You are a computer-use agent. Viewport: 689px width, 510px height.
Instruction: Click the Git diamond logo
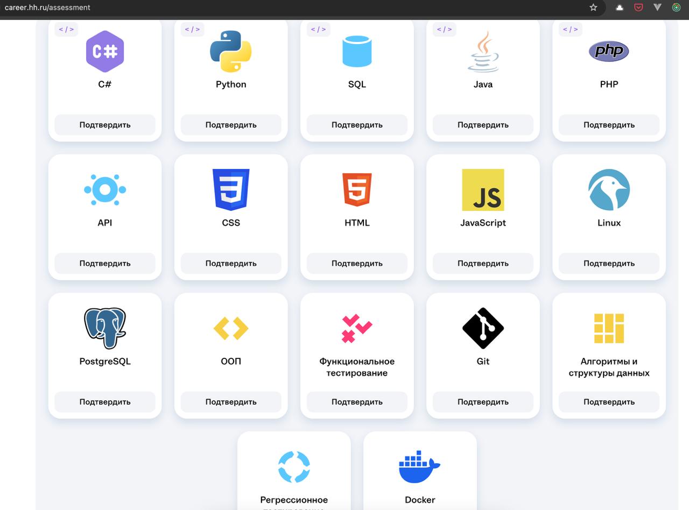coord(483,328)
